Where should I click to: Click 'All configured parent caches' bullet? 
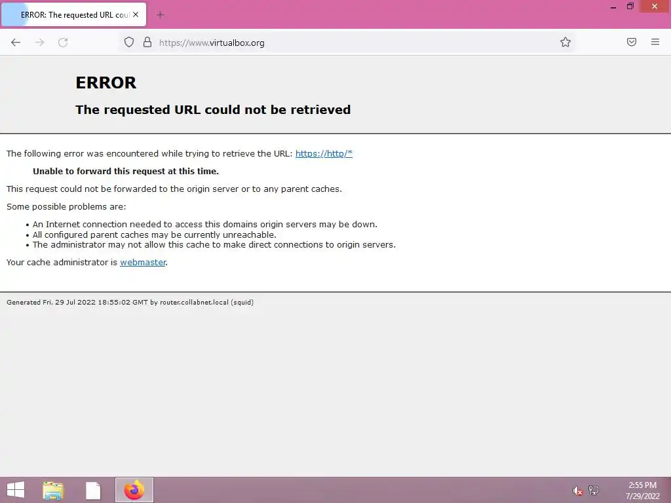(x=155, y=235)
